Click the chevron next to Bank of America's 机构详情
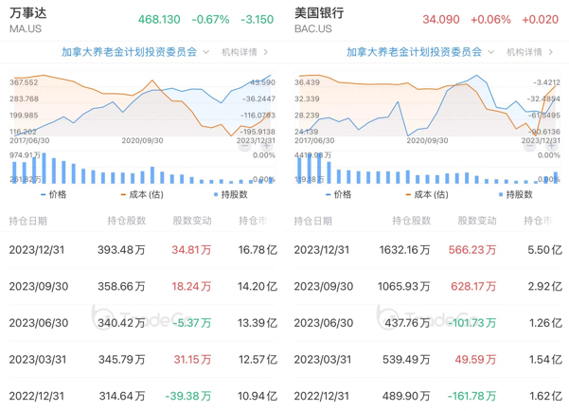 click(551, 52)
